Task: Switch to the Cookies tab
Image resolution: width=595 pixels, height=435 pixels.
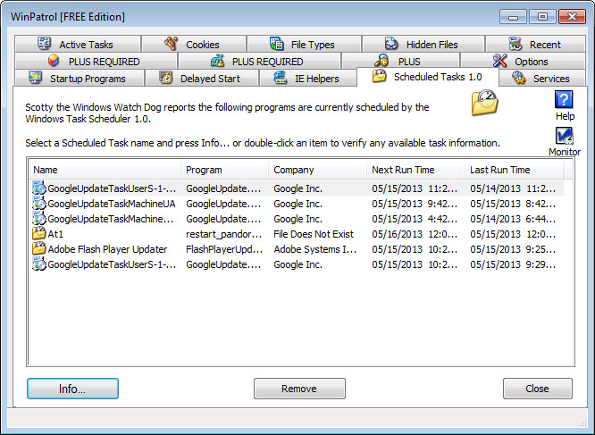Action: coord(194,44)
